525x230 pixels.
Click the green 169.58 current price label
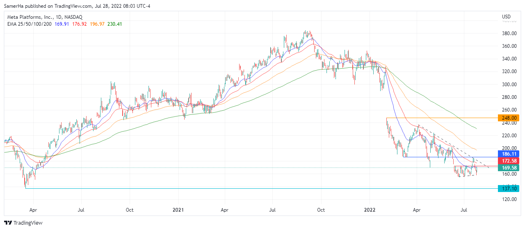click(508, 168)
